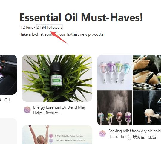Click lotus avatar beside Seeking relief pin
This screenshot has width=161, height=144.
102,134
